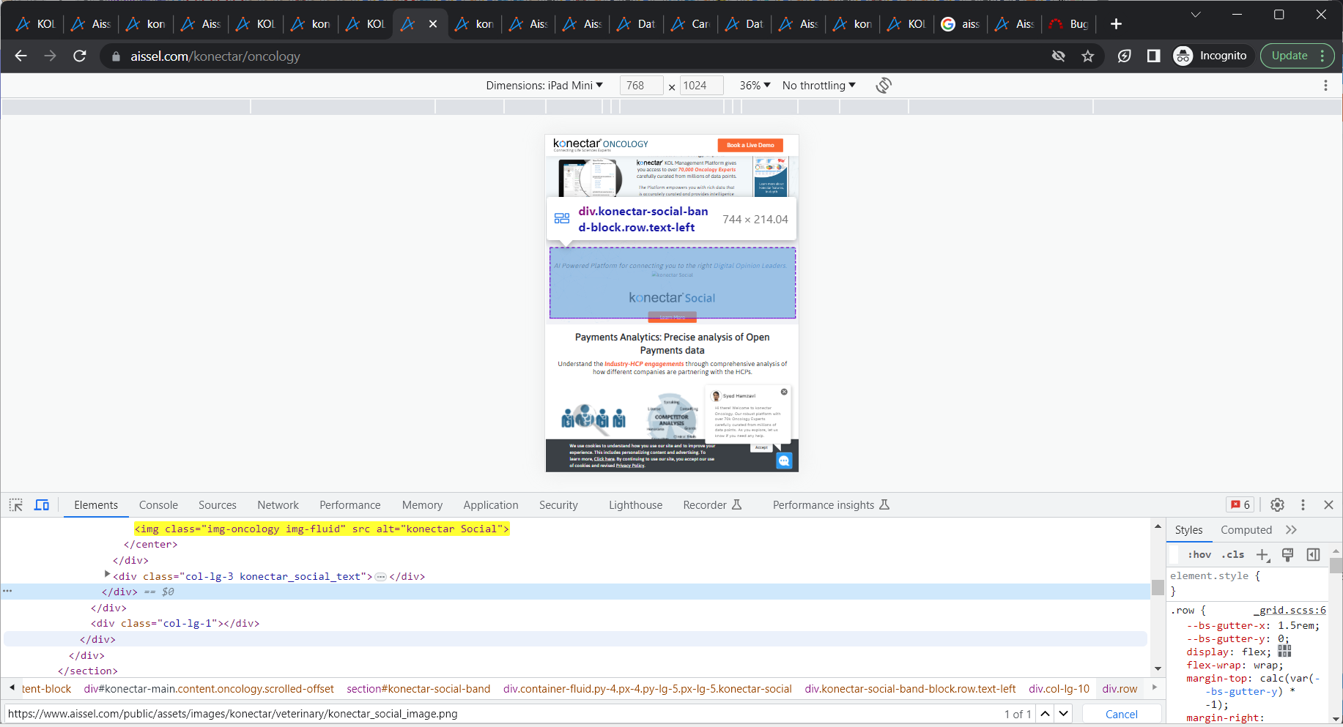Open the Lighthouse tab

(635, 505)
